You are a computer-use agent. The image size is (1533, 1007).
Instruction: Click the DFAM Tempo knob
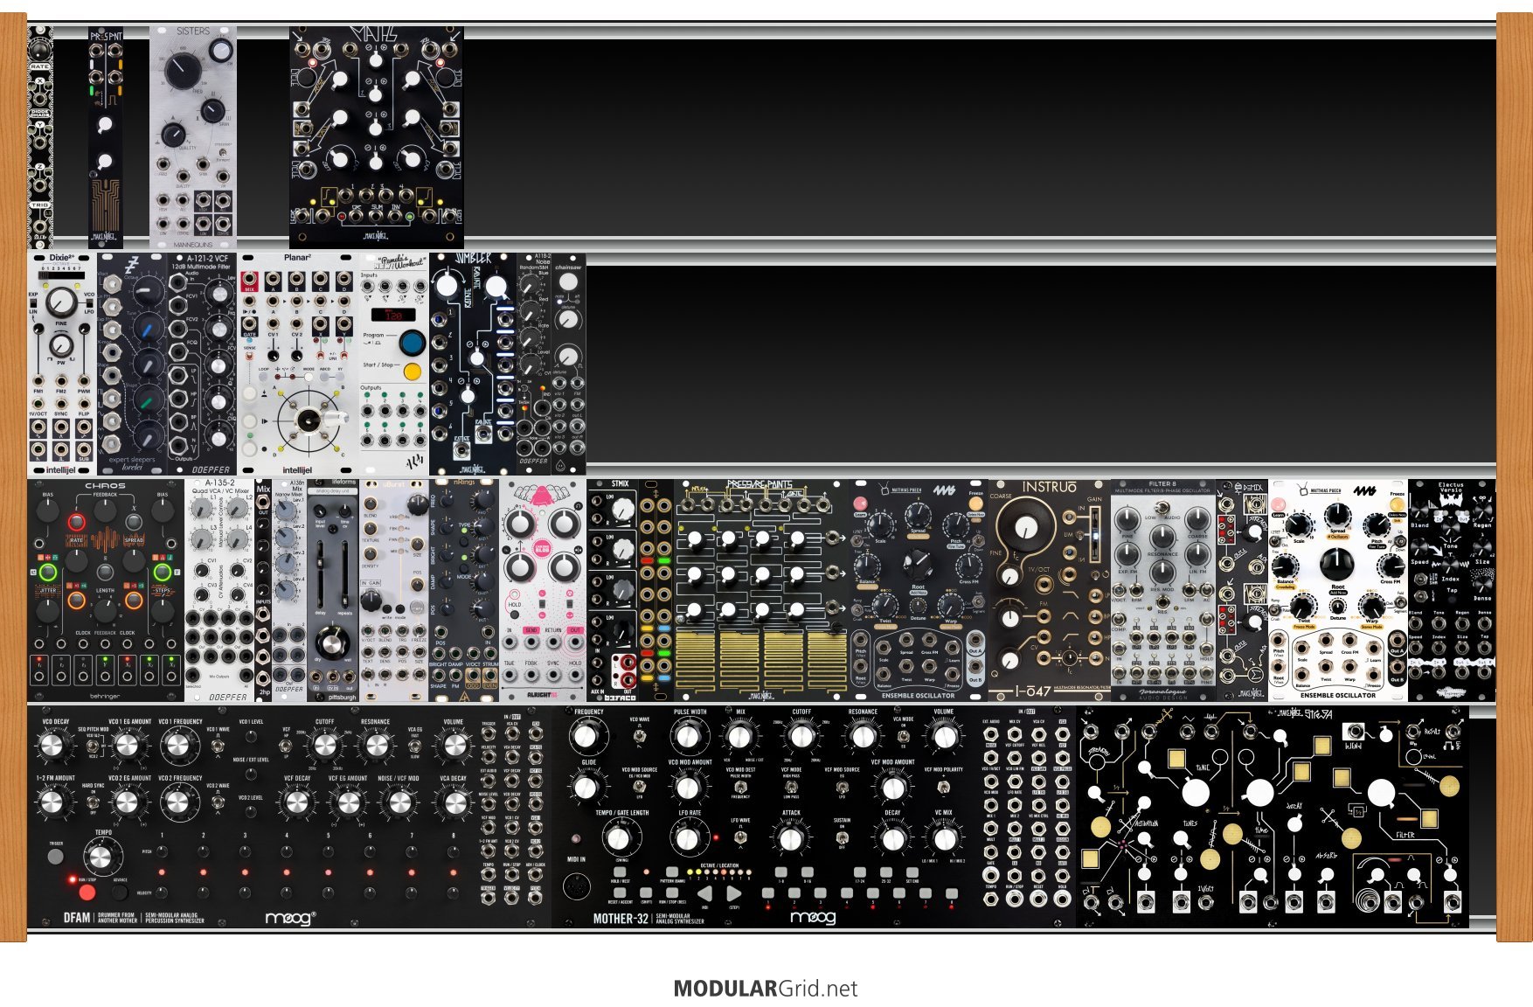[x=102, y=858]
